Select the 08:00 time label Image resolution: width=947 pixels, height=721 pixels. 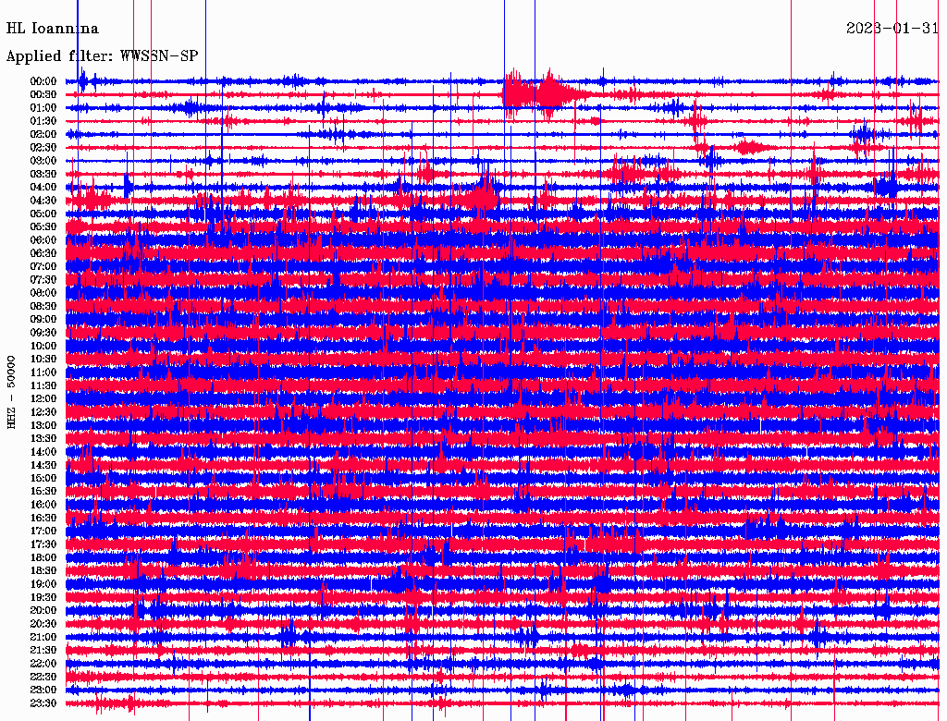(43, 293)
